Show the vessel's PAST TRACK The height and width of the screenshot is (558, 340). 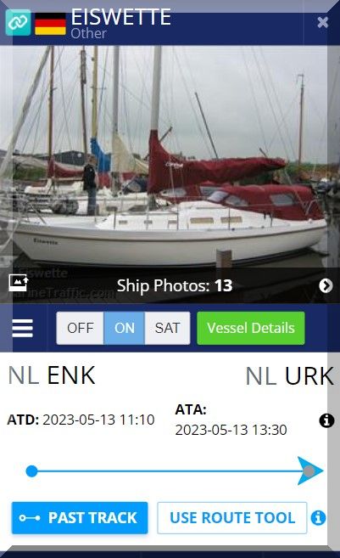(80, 518)
